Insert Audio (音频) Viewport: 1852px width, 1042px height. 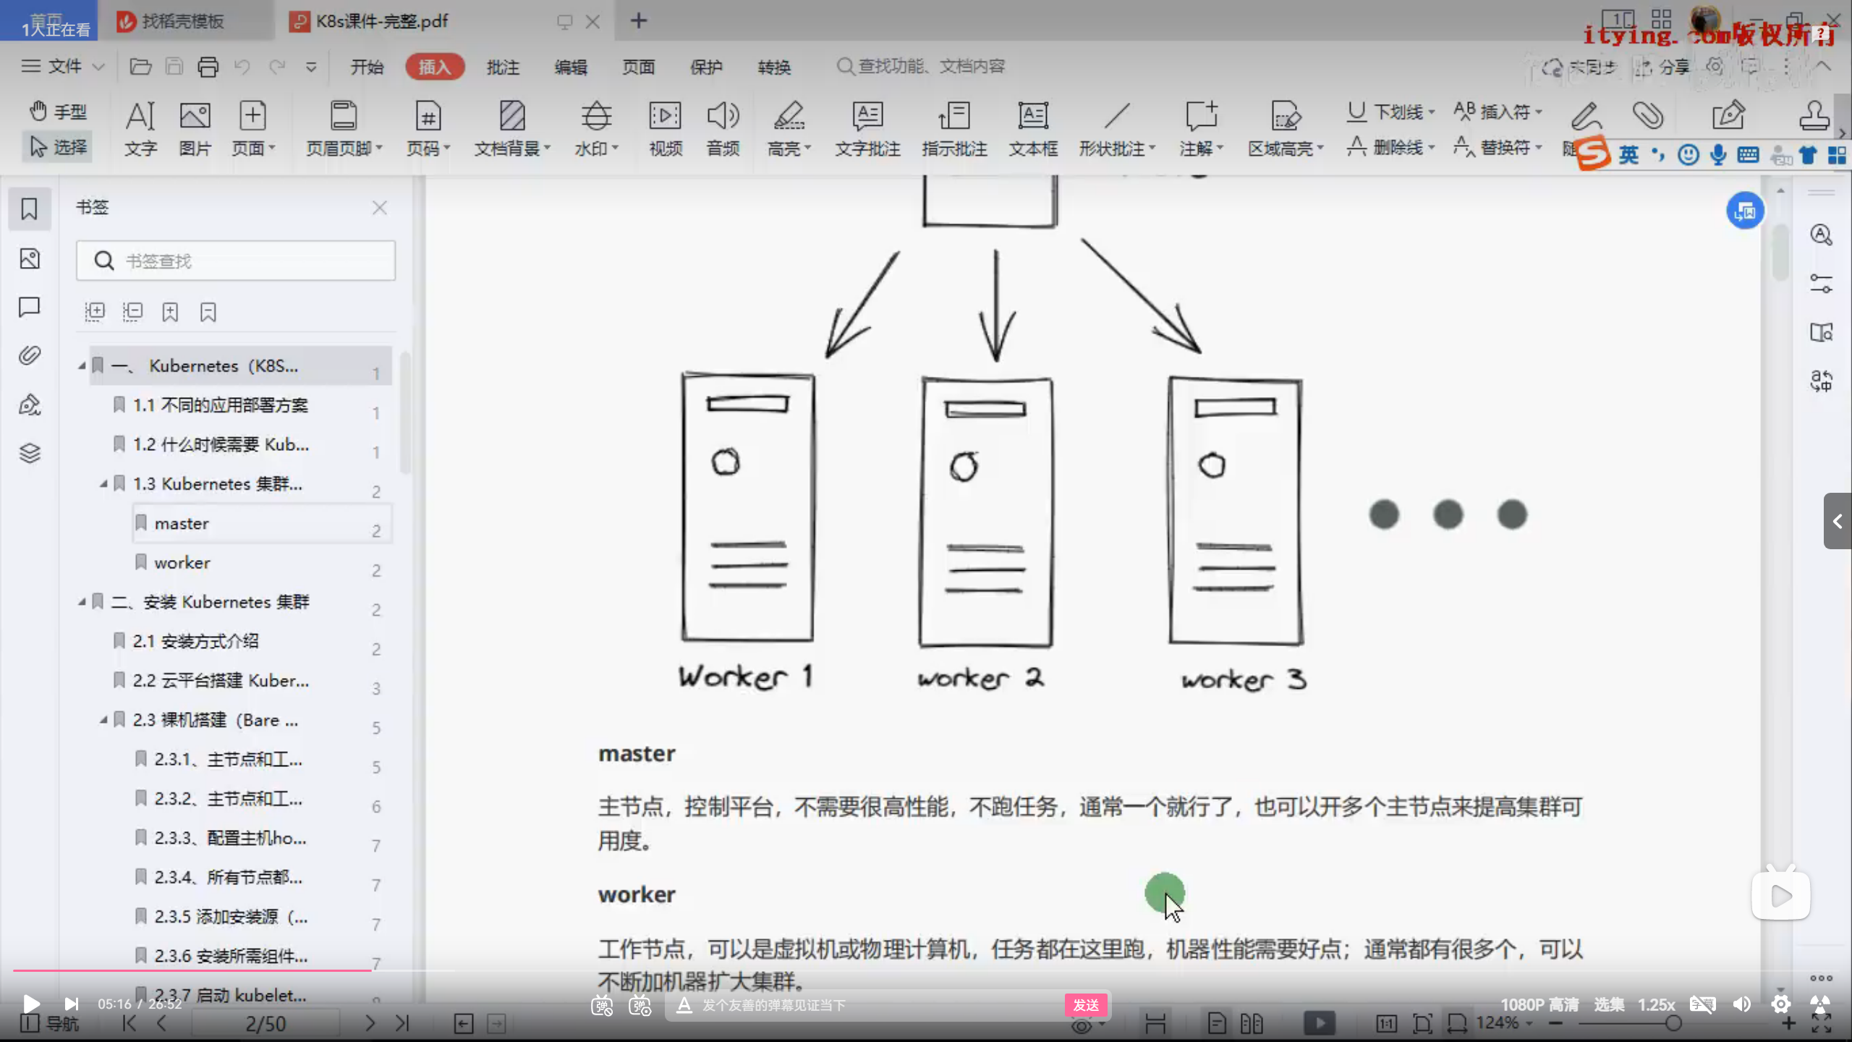click(x=723, y=129)
